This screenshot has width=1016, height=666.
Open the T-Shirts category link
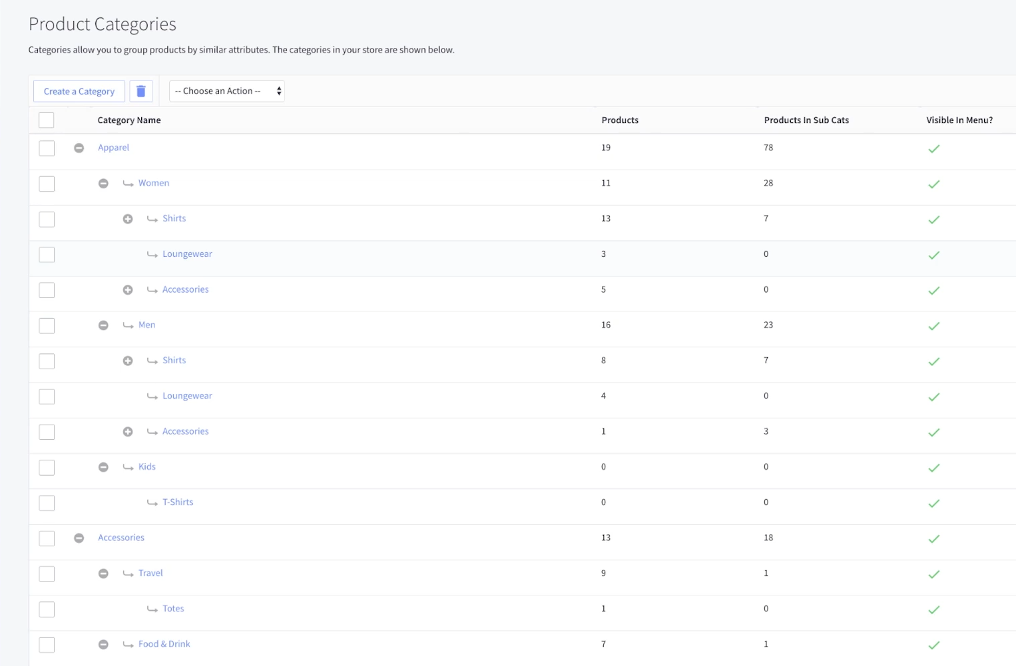(178, 502)
